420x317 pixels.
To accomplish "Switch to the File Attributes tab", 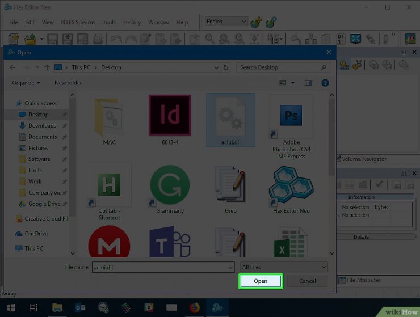I will (360, 280).
